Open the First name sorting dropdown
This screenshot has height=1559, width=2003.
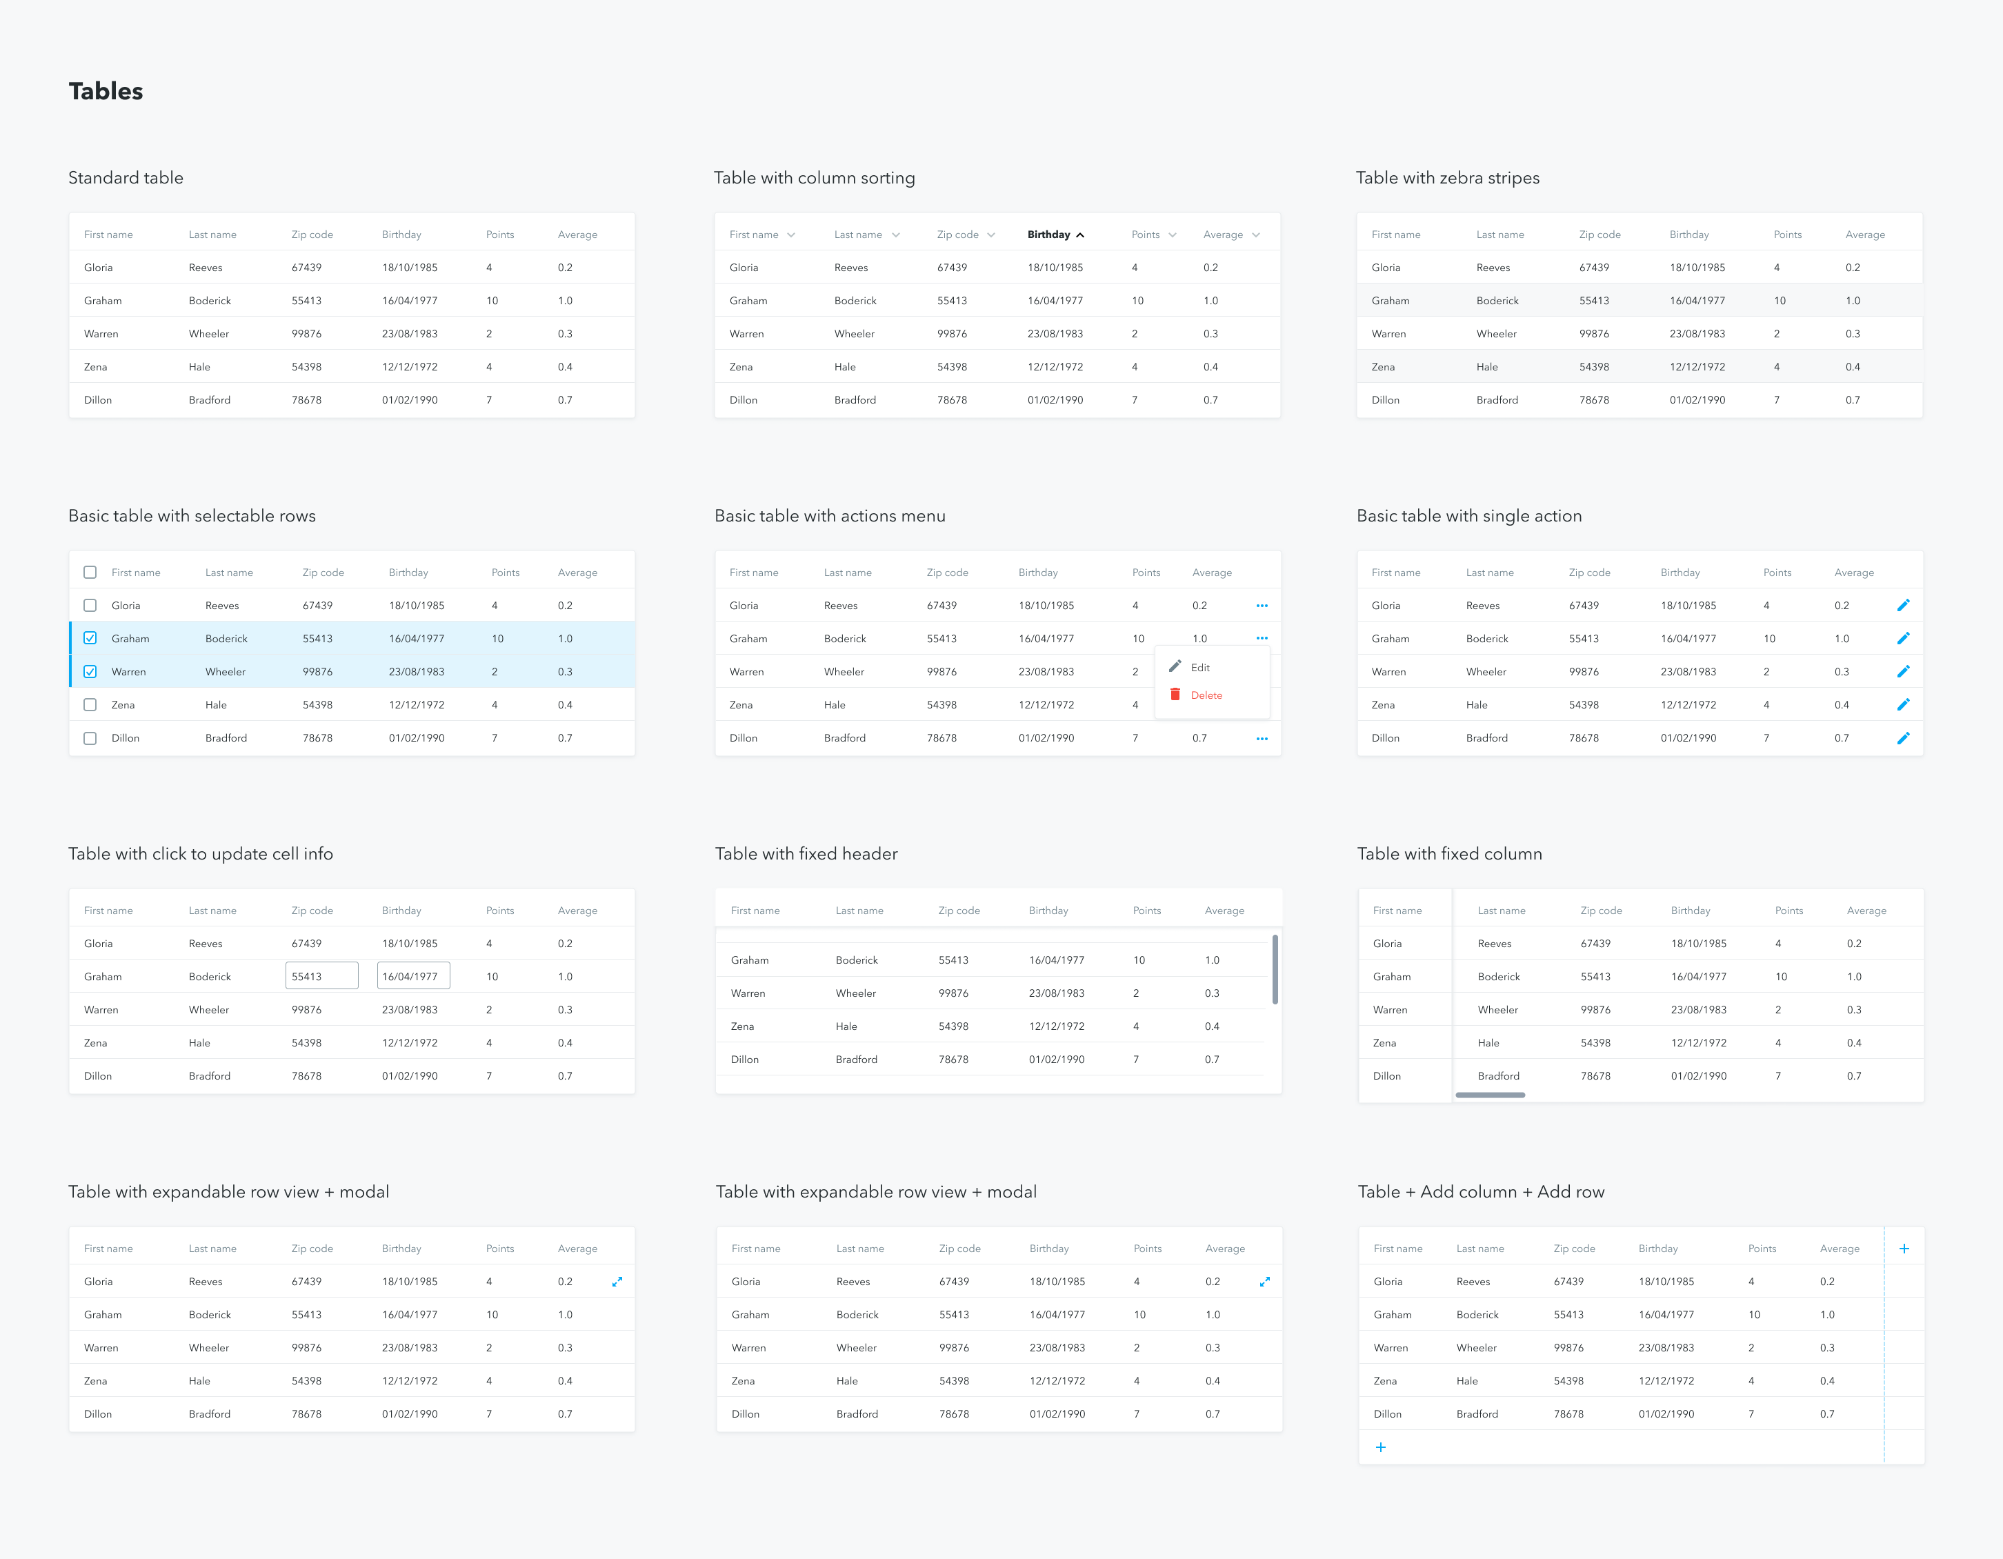790,235
